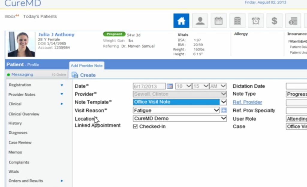Click the Vitals heading in patient banner
This screenshot has height=187, width=307.
pyautogui.click(x=183, y=35)
